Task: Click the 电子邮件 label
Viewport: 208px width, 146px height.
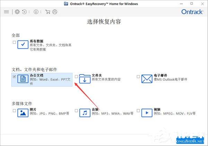Action: click(161, 75)
